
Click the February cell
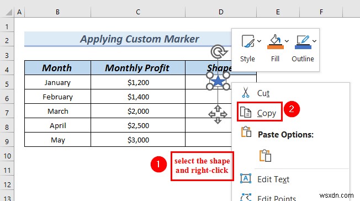point(57,97)
